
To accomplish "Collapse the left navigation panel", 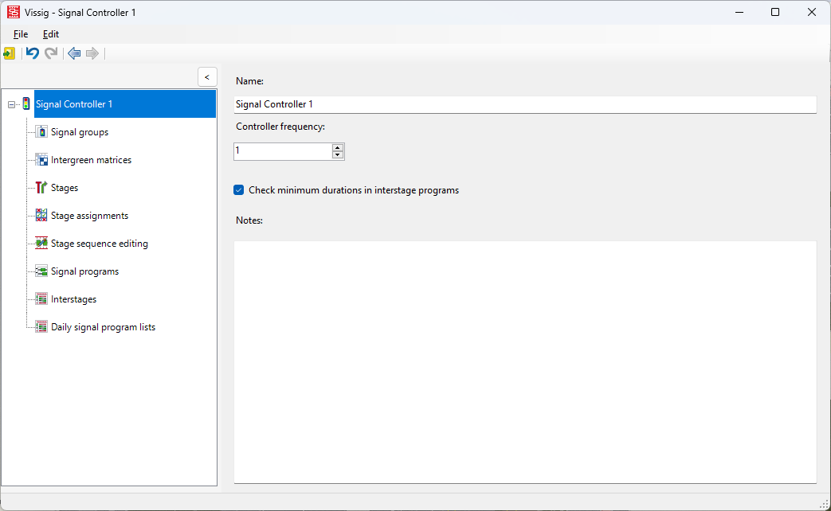I will [207, 77].
